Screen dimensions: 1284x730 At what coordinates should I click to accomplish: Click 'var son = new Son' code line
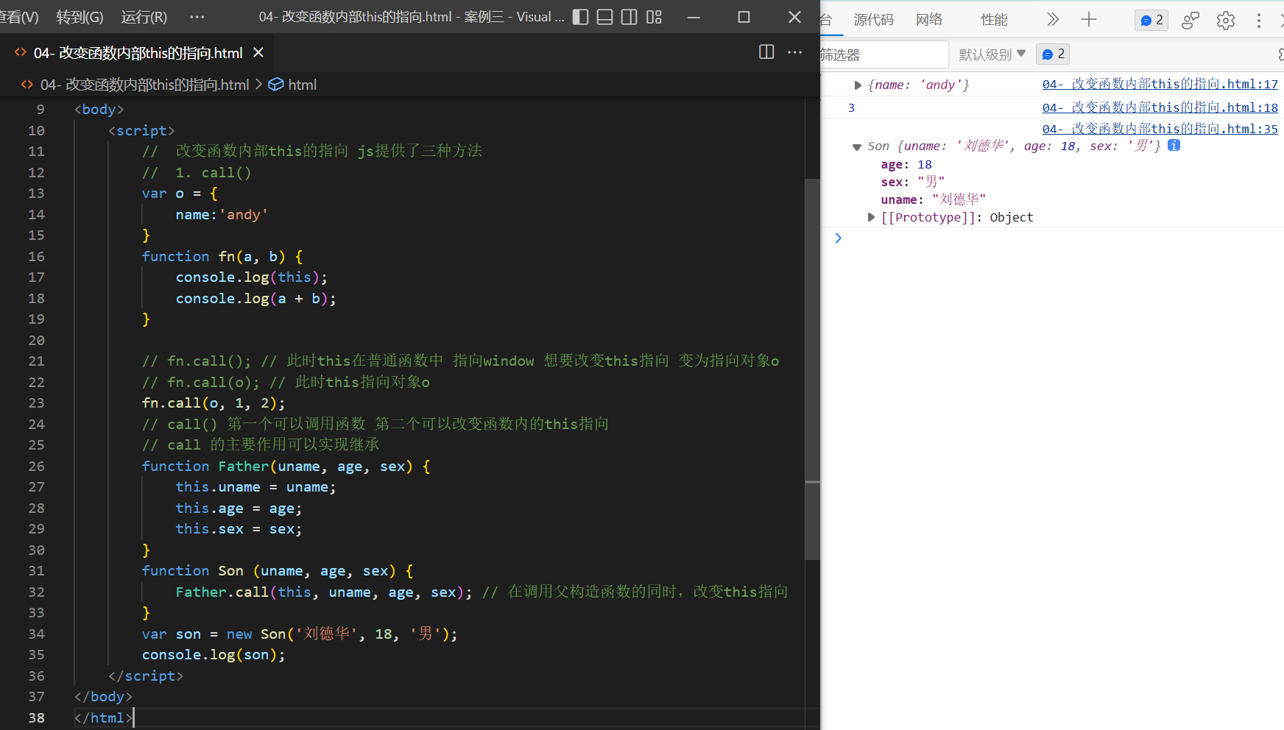click(x=300, y=634)
